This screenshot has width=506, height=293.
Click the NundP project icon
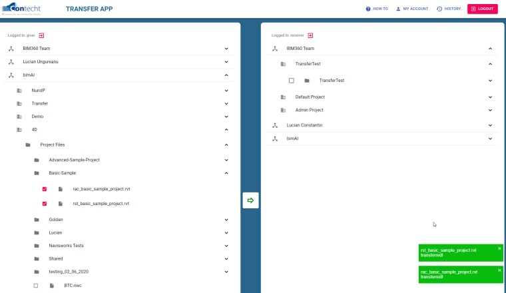click(x=19, y=91)
